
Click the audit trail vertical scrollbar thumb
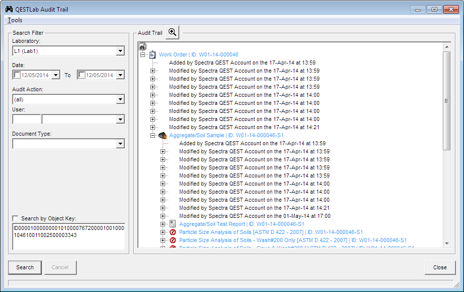tap(446, 101)
